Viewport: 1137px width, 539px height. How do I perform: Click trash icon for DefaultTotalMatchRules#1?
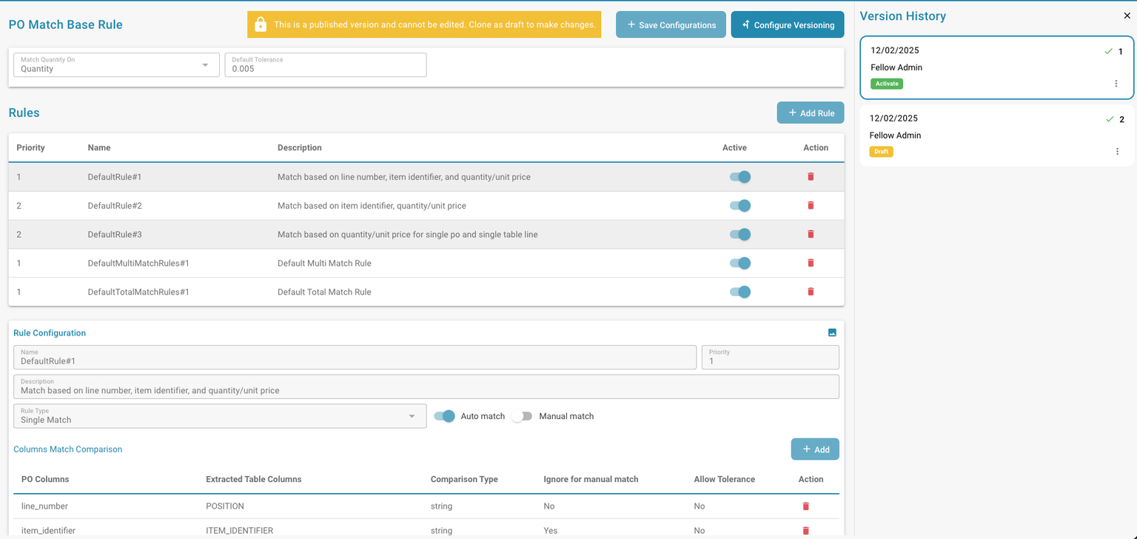[810, 292]
